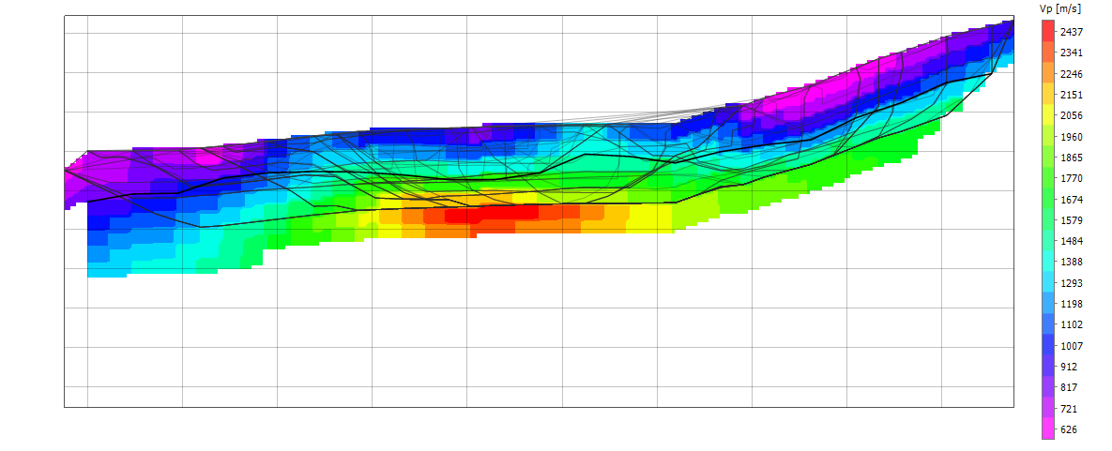Click the 1770 green legend swatch

[1047, 178]
